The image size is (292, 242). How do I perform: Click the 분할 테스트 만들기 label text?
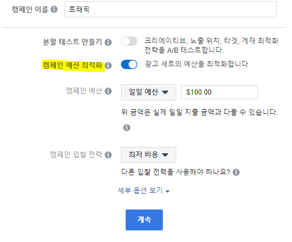point(73,42)
